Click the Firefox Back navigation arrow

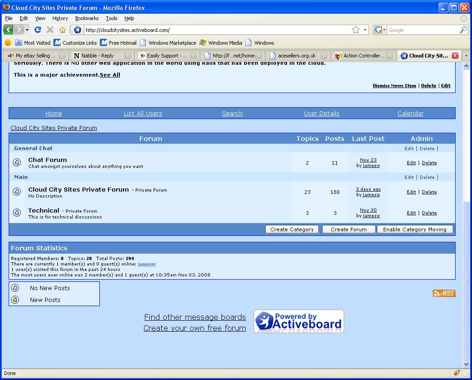coord(8,30)
